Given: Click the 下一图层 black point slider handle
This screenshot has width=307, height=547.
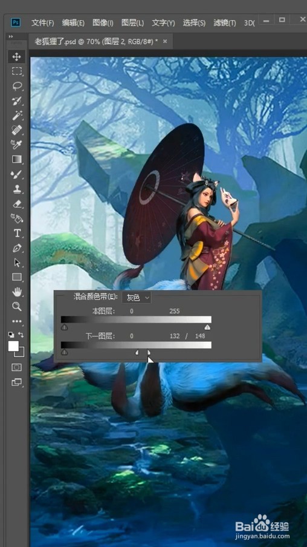Looking at the screenshot, I should point(64,353).
